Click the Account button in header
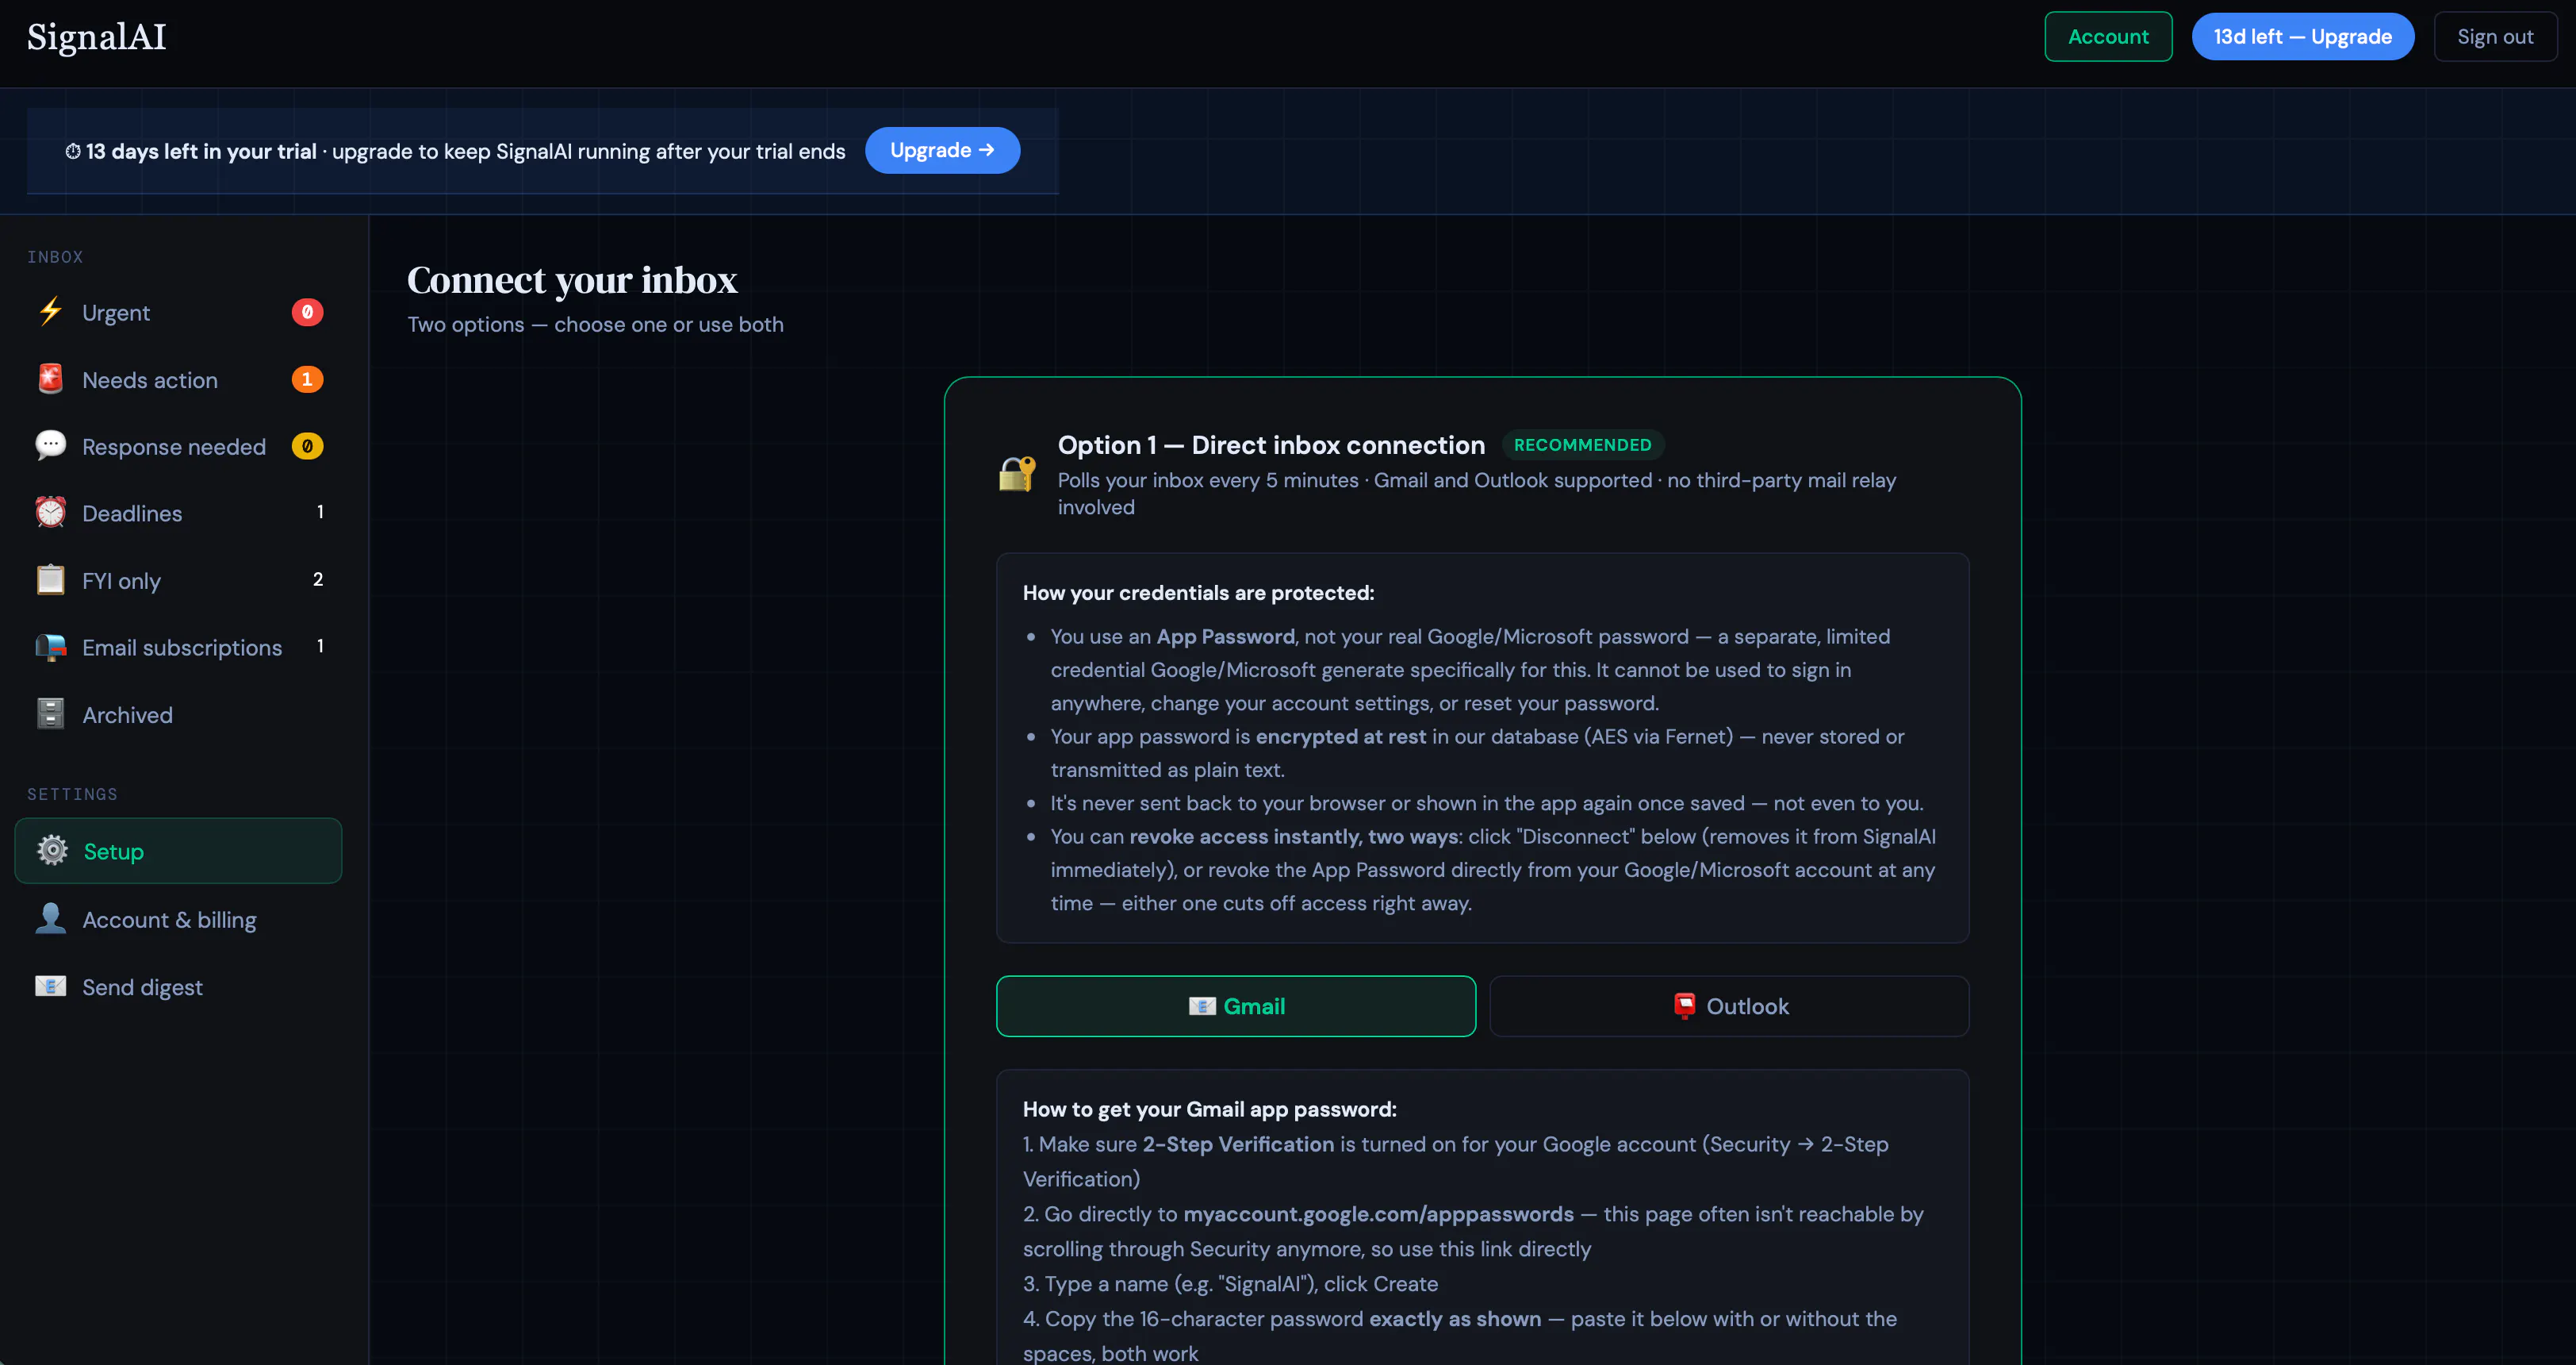This screenshot has height=1365, width=2576. pyautogui.click(x=2108, y=36)
